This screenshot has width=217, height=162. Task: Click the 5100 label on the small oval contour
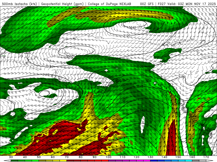[70, 57]
